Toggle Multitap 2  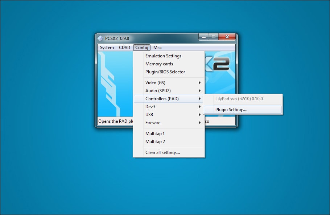pos(169,142)
